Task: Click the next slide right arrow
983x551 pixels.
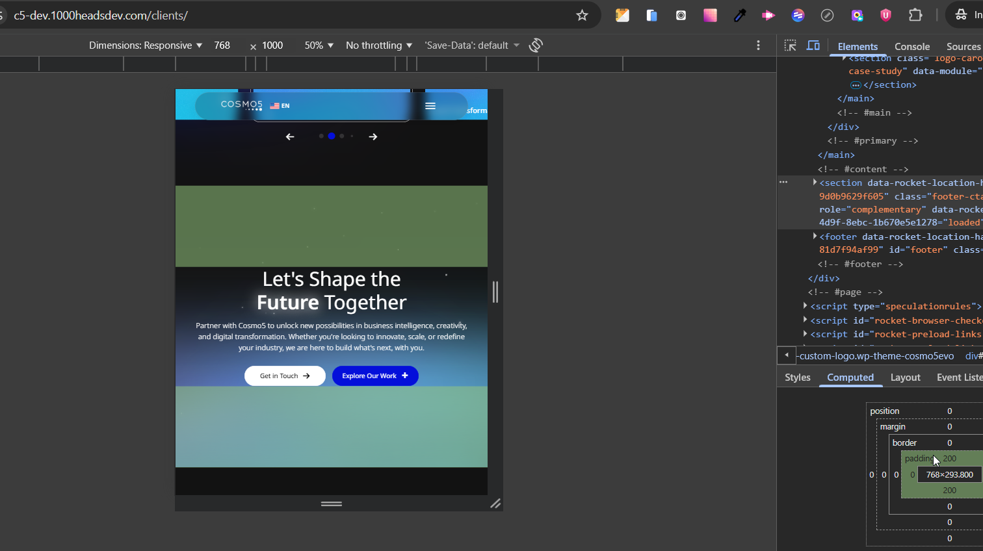Action: pos(373,136)
